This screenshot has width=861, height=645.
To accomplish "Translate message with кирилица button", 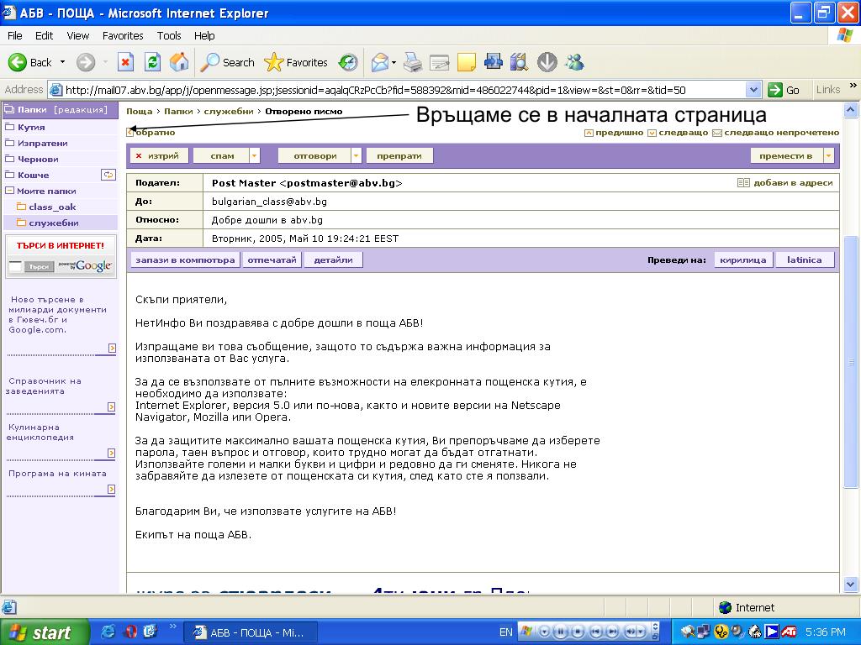I will (x=743, y=260).
